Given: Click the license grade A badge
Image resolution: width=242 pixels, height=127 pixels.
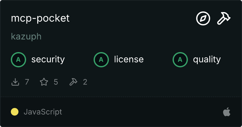Looking at the screenshot, I should [x=101, y=59].
